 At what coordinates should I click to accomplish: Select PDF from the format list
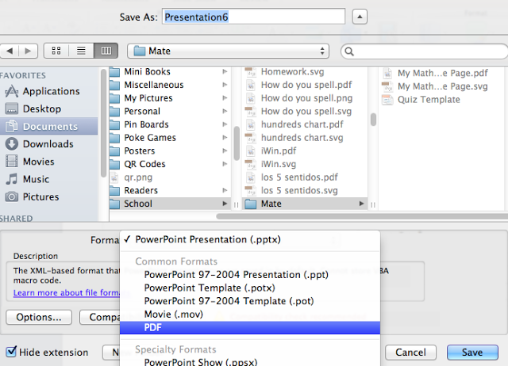[x=250, y=327]
